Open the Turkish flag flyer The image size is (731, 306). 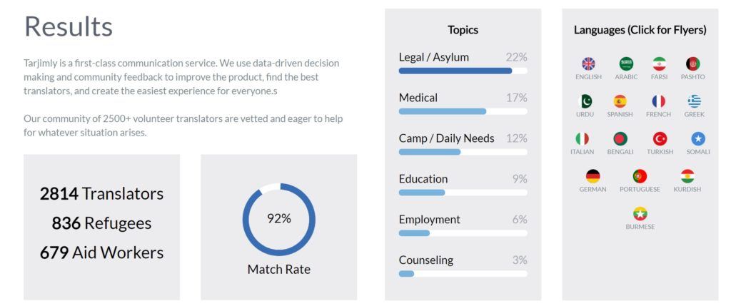pyautogui.click(x=660, y=138)
